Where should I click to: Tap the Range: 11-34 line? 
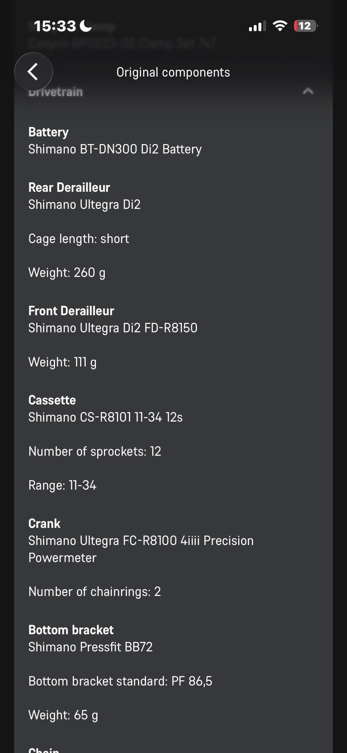coord(63,485)
